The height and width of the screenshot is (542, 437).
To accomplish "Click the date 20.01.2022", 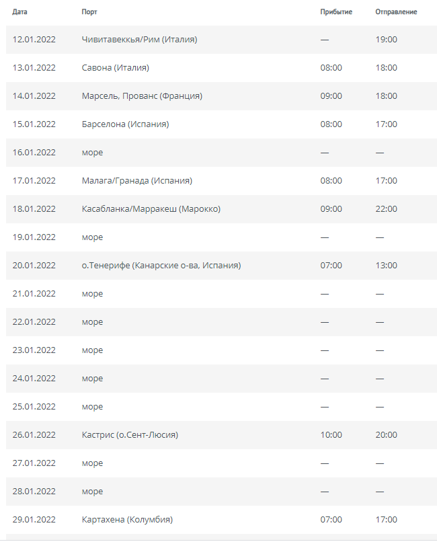I will [34, 266].
